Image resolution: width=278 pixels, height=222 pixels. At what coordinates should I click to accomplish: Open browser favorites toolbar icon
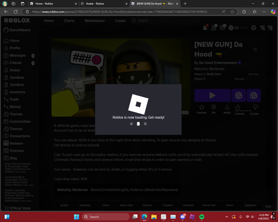(x=254, y=12)
